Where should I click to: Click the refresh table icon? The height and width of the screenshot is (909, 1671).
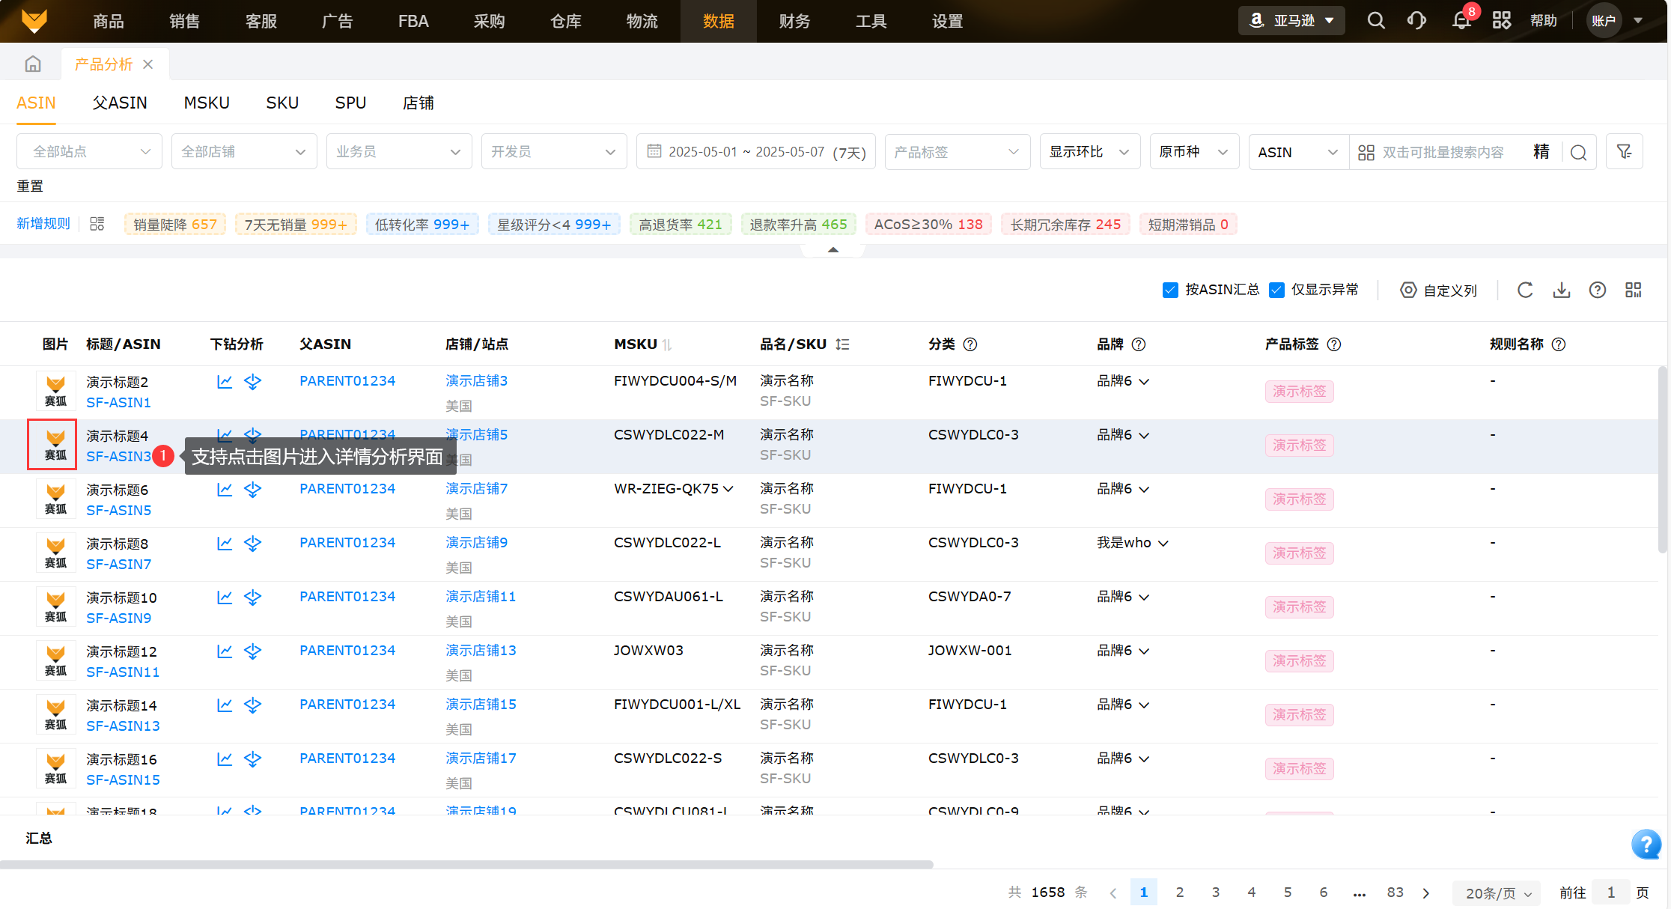tap(1525, 290)
